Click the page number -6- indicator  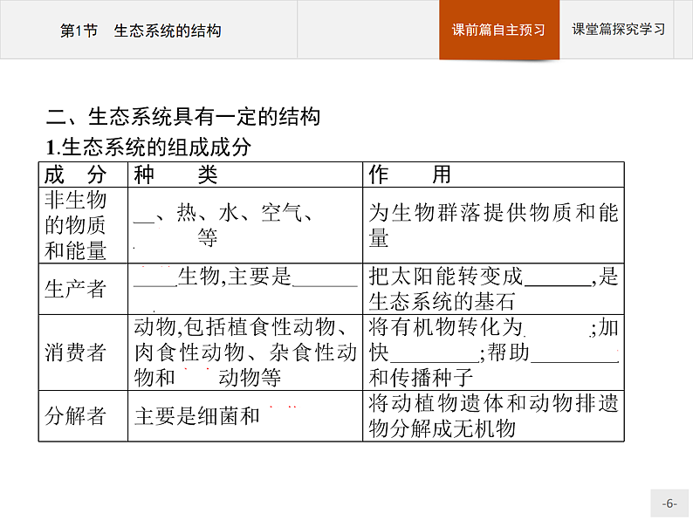669,503
